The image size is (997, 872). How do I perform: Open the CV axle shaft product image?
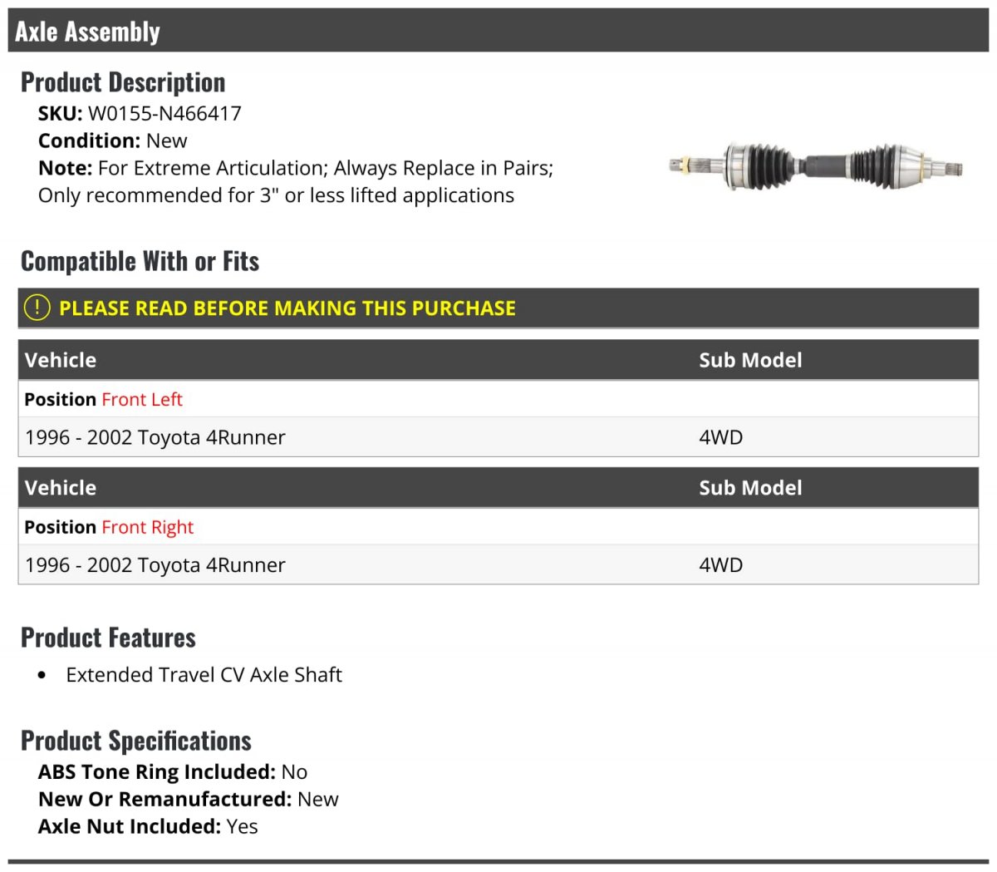pos(817,165)
